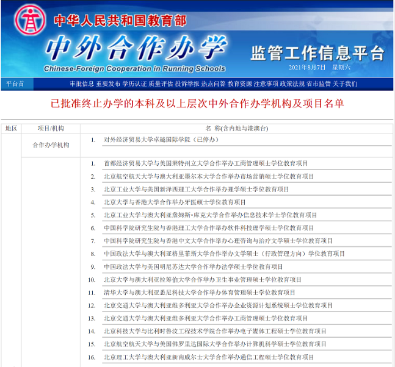Viewport: 395px width, 367px height.
Task: Open the 政策法规 menu item
Action: [x=292, y=84]
